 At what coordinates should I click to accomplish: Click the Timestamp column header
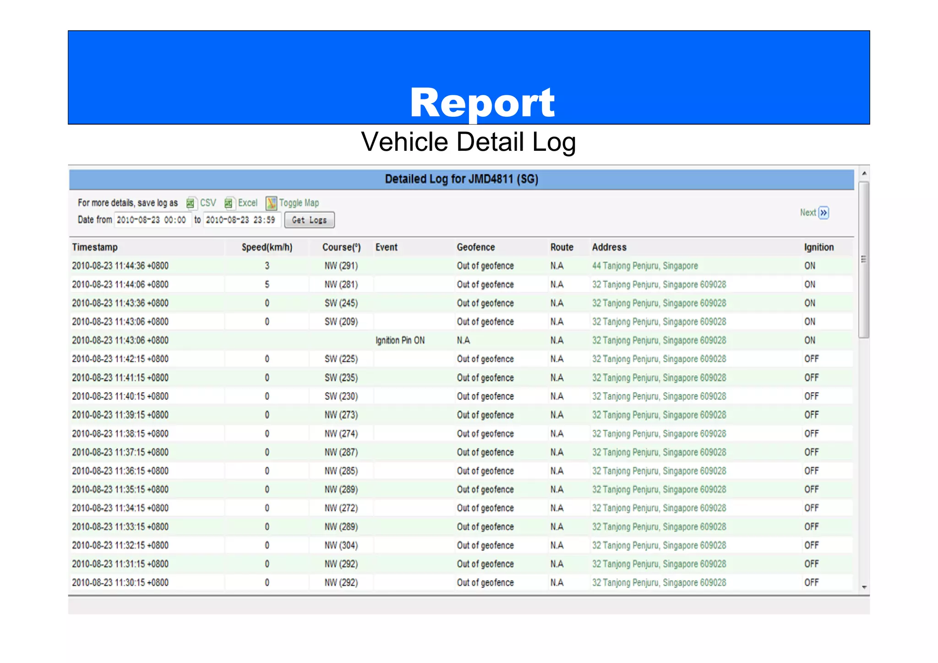click(95, 247)
